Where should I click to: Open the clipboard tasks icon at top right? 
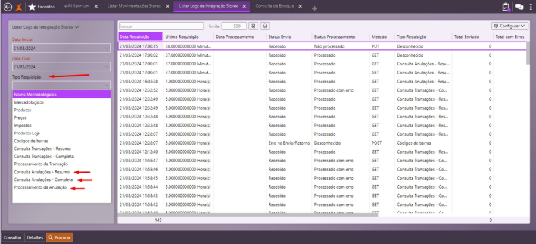[x=506, y=7]
